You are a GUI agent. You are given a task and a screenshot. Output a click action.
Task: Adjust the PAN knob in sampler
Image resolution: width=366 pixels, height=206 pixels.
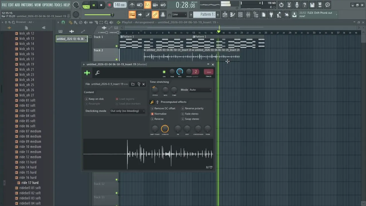[172, 72]
